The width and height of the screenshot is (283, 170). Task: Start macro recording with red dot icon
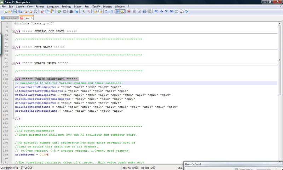pyautogui.click(x=129, y=12)
